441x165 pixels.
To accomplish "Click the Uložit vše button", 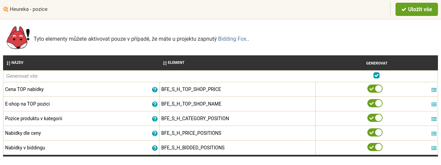I will pyautogui.click(x=417, y=9).
